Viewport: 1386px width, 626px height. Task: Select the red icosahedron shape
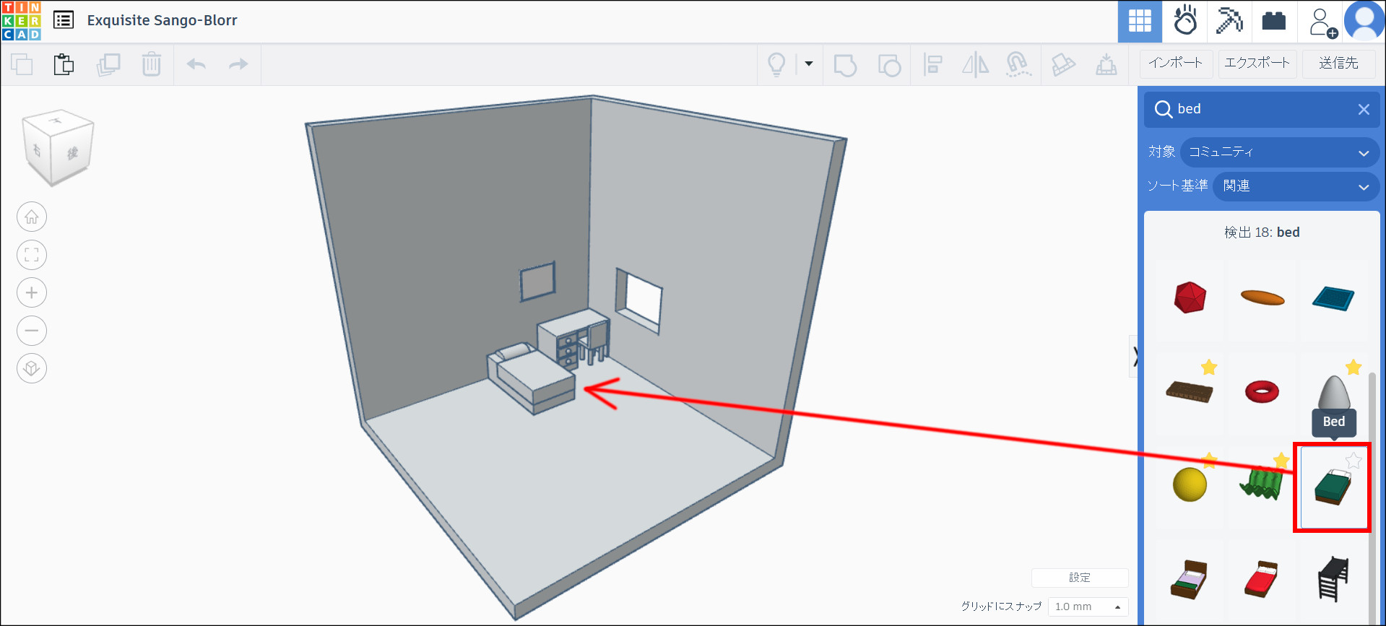(x=1190, y=297)
